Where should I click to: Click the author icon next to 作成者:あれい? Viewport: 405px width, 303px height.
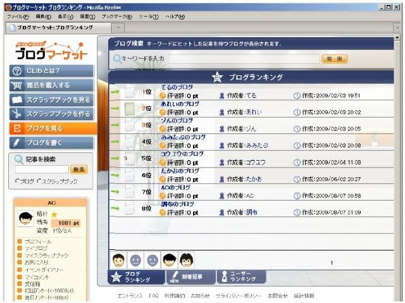coord(221,112)
